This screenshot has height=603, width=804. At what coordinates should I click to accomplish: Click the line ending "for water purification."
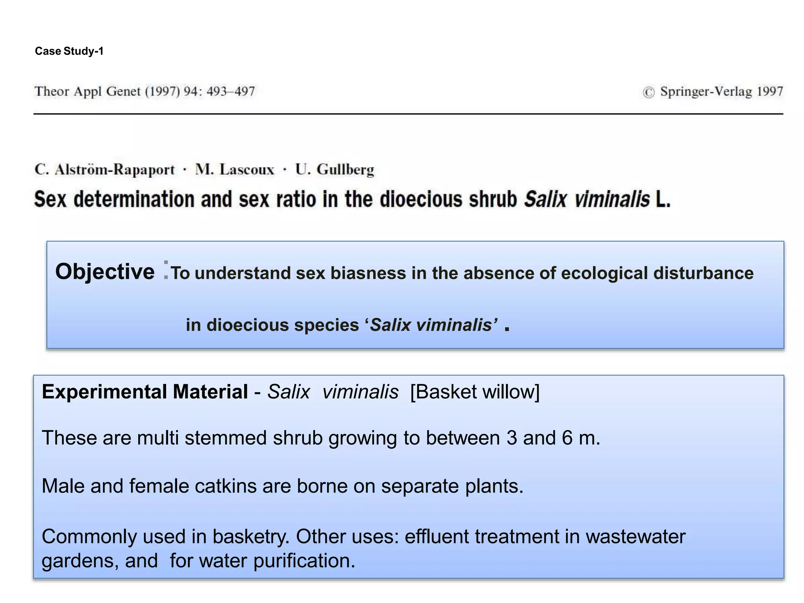point(199,561)
